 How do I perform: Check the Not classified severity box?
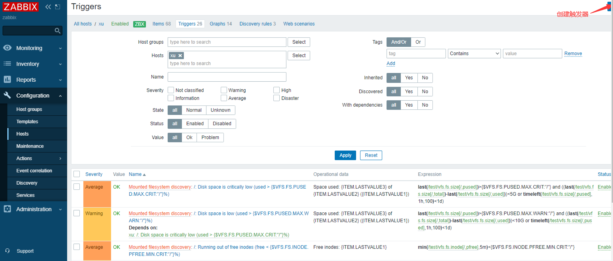[x=171, y=90]
